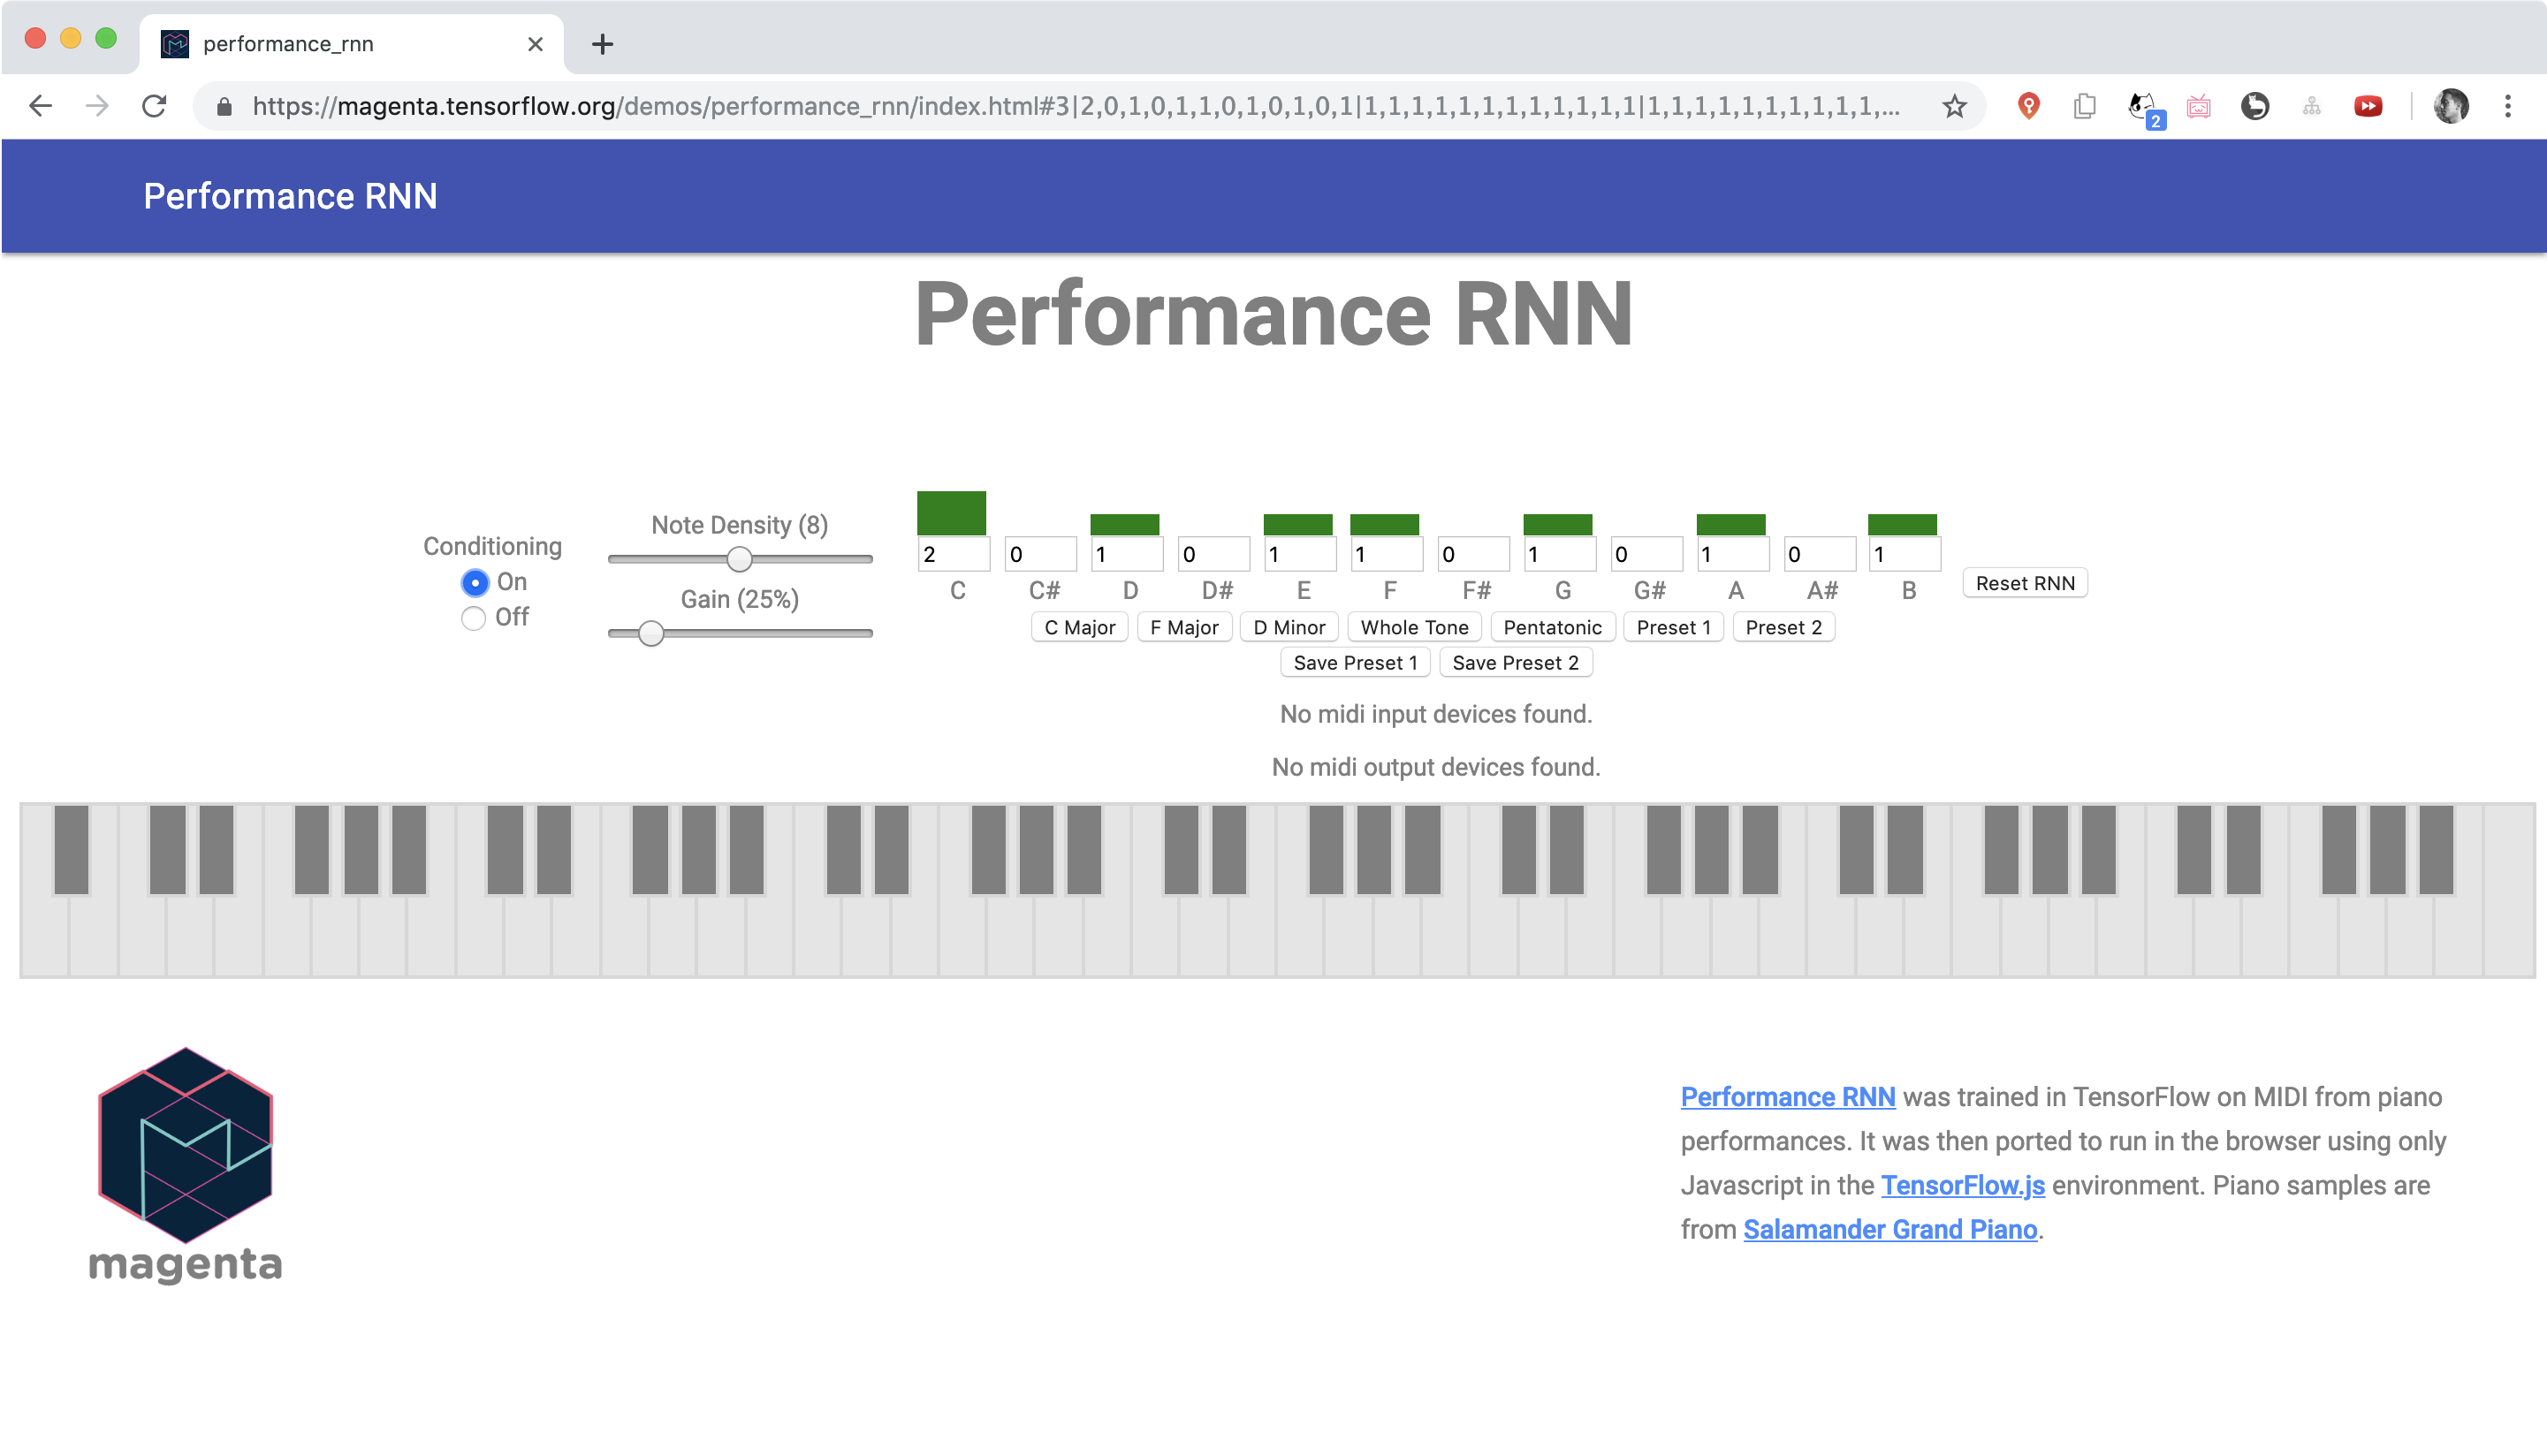This screenshot has width=2547, height=1456.
Task: Click the Save Preset 1 button
Action: pyautogui.click(x=1354, y=662)
